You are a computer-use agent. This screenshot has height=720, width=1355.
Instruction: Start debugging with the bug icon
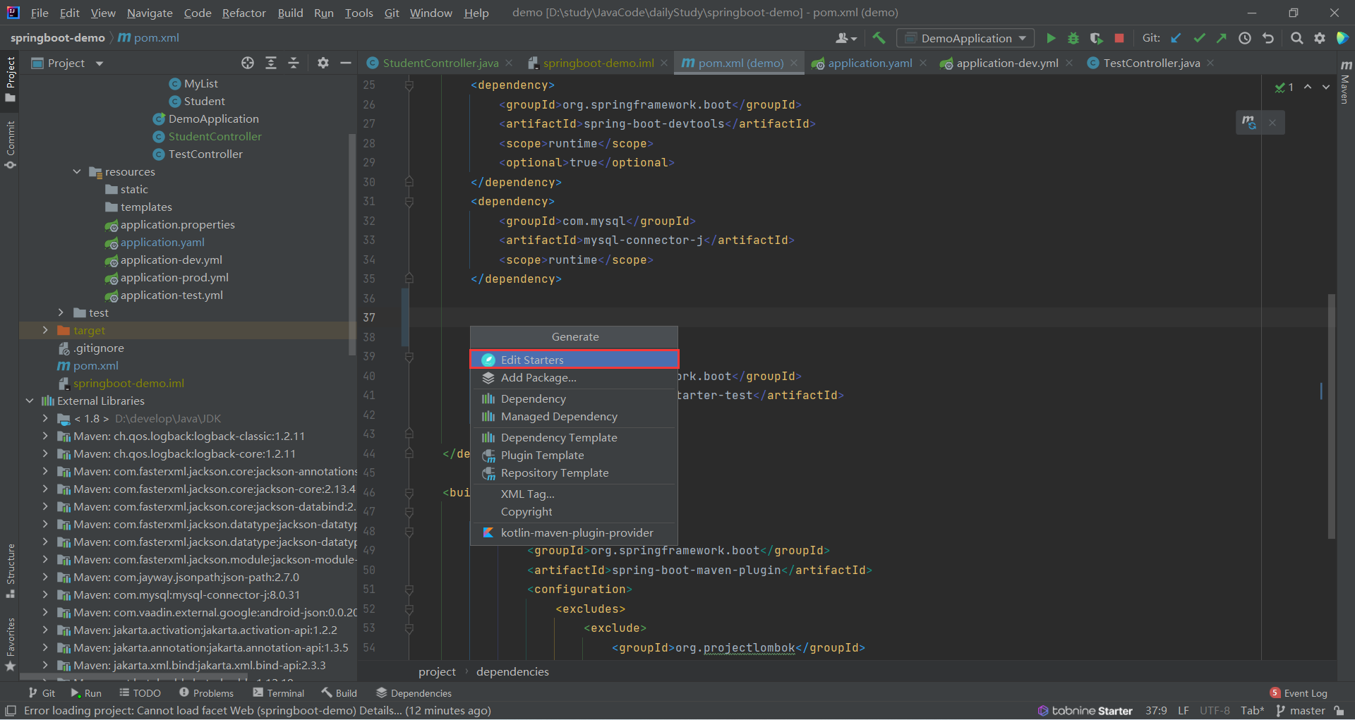[x=1073, y=38]
